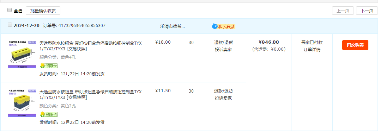This screenshot has height=132, width=380.
Task: Click 退款/退货 for the ¥11.50 item
Action: pos(223,91)
